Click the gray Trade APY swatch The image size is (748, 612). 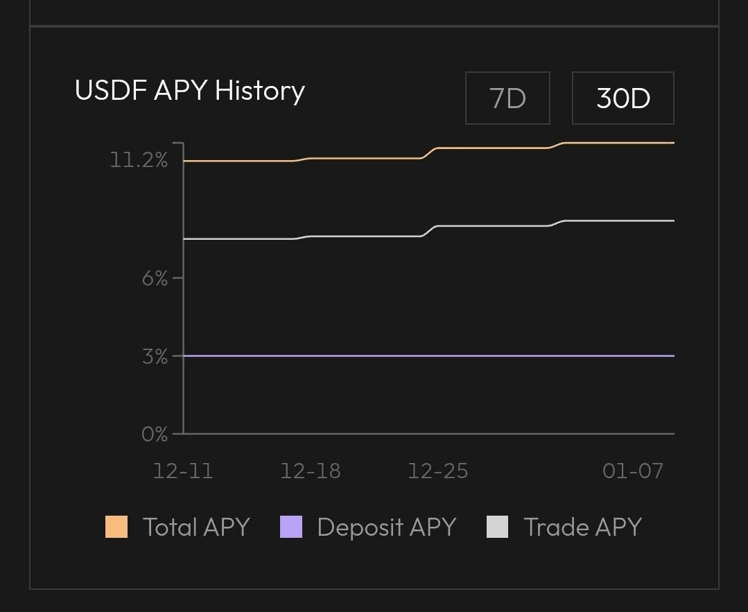pos(498,527)
